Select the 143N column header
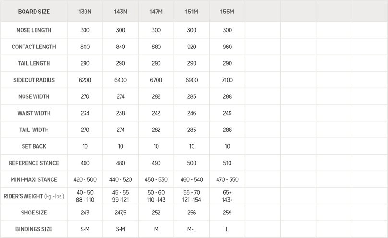 tap(121, 11)
